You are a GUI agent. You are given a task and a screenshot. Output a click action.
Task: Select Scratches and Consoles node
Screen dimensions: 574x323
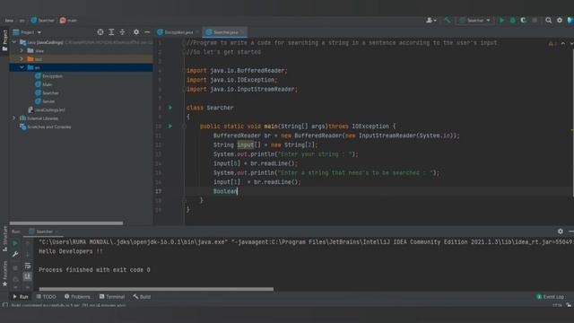[46, 127]
